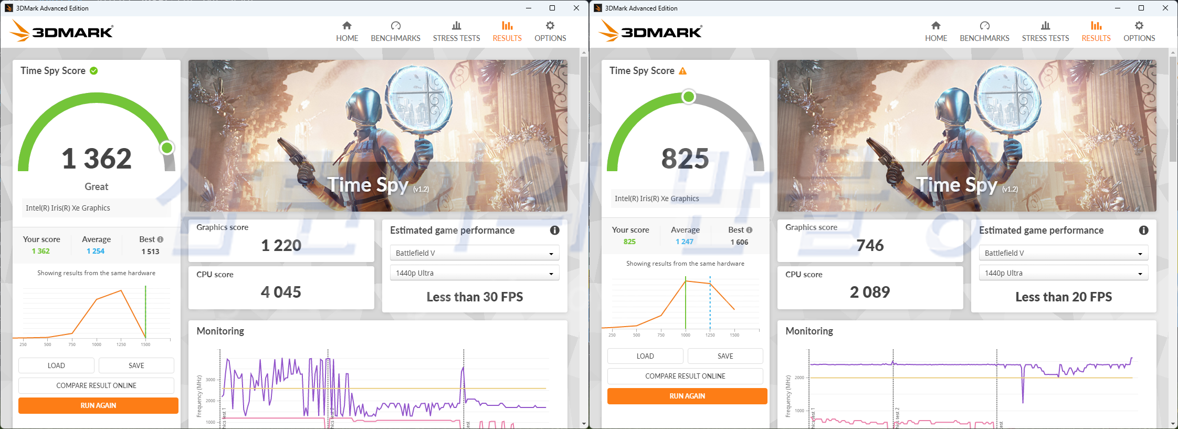The height and width of the screenshot is (429, 1178).
Task: Click SAVE button in left window
Action: click(136, 365)
